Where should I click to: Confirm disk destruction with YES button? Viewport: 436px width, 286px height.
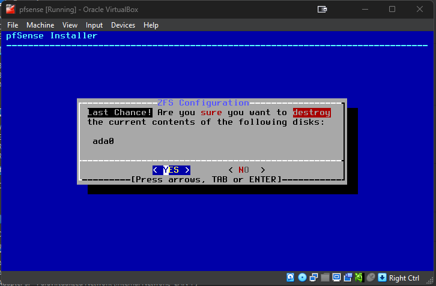[171, 170]
